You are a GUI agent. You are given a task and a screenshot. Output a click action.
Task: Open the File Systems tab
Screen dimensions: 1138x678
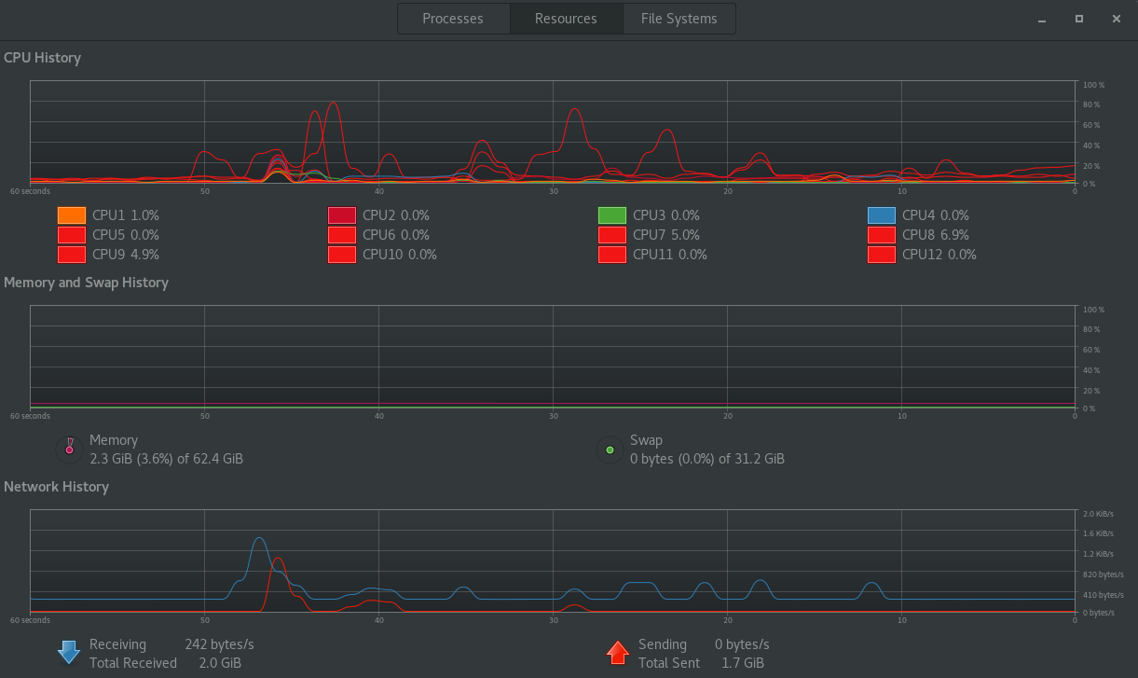pos(679,19)
